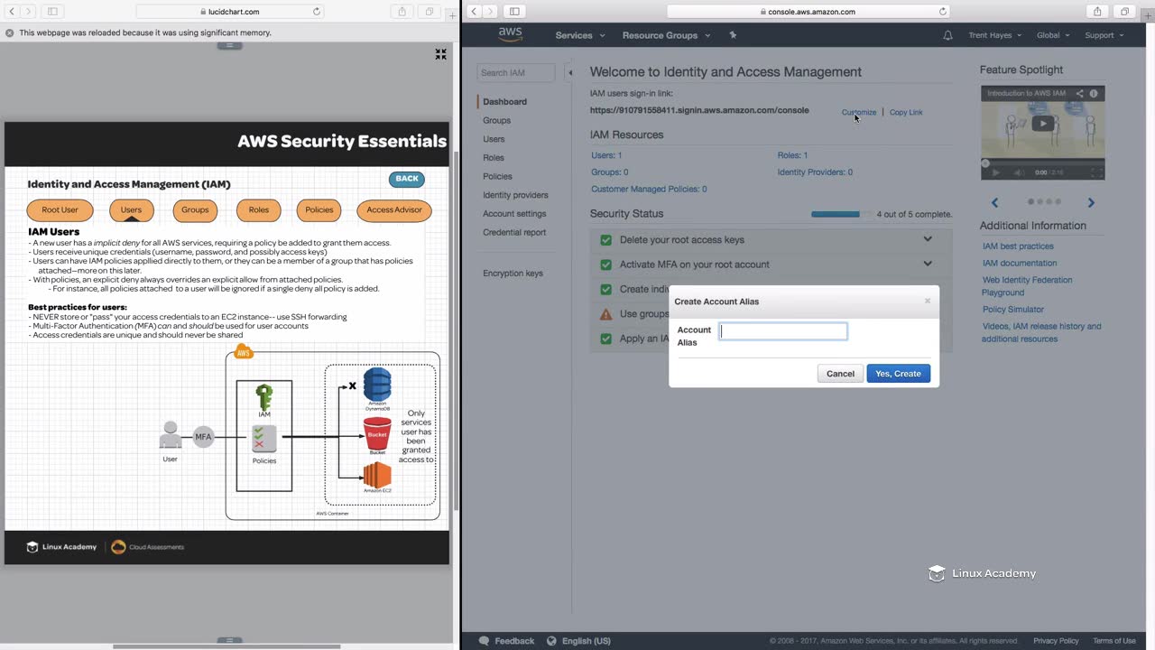Open info on the IAM intro video

pos(1094,93)
